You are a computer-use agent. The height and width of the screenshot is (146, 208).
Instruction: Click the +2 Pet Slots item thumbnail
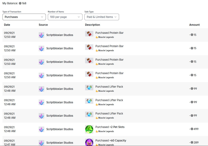(89, 129)
